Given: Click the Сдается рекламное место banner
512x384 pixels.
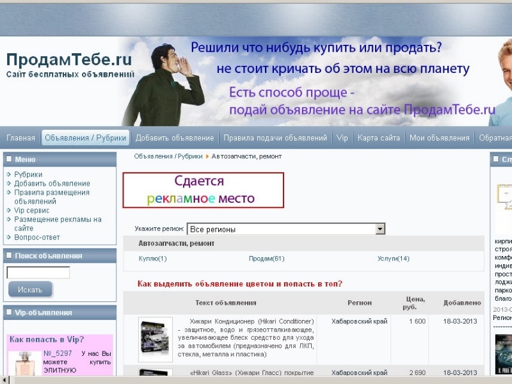Looking at the screenshot, I should pyautogui.click(x=204, y=190).
